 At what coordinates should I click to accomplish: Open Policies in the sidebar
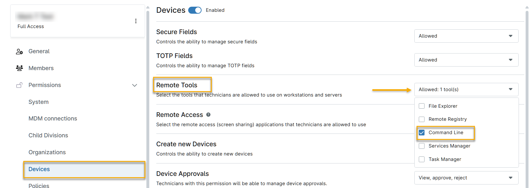[x=39, y=186]
